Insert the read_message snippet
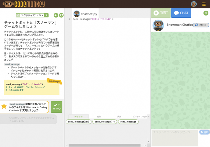Screen dimensions: 210x147 128,122
